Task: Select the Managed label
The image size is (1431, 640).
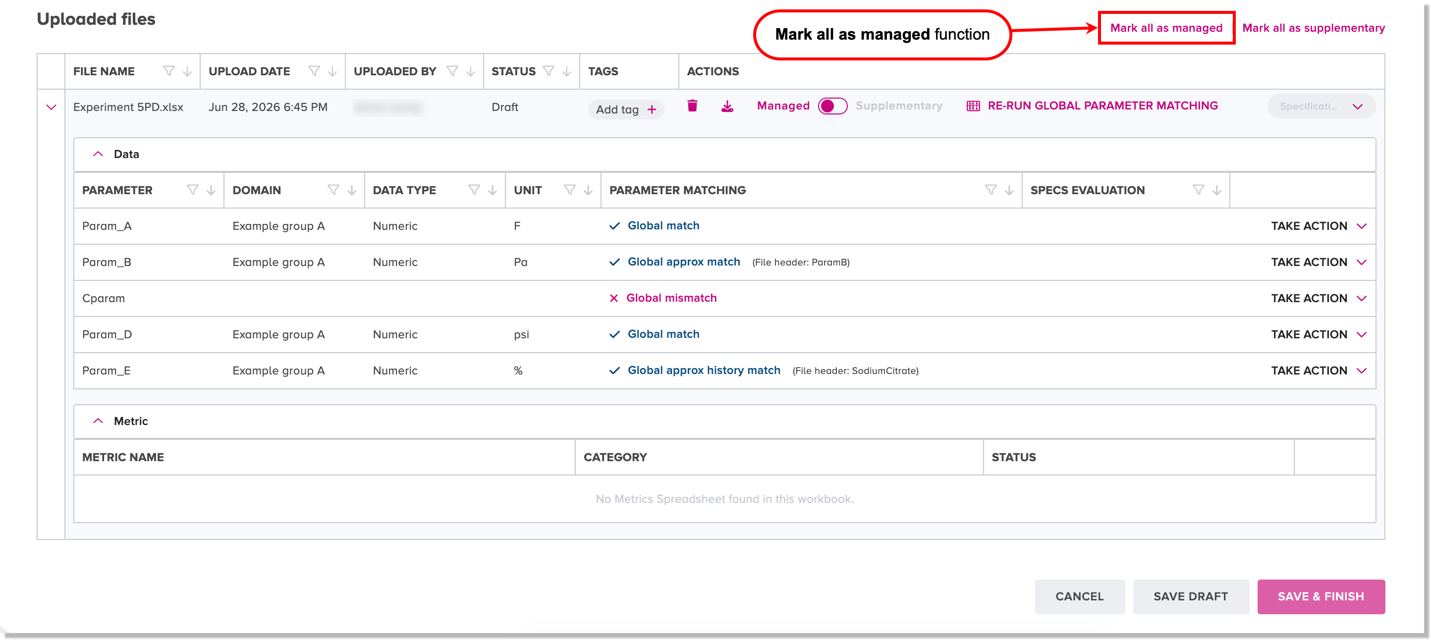Action: (783, 106)
